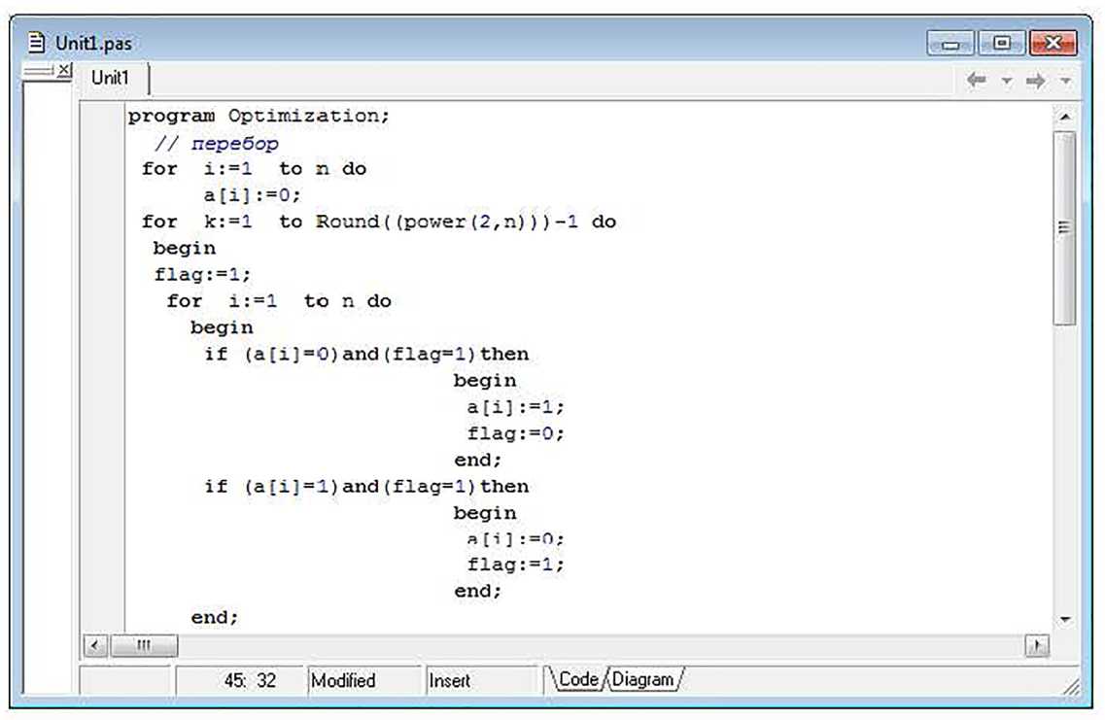Click the line 'program Optimization;'
Screen dimensions: 1105x720
(259, 116)
